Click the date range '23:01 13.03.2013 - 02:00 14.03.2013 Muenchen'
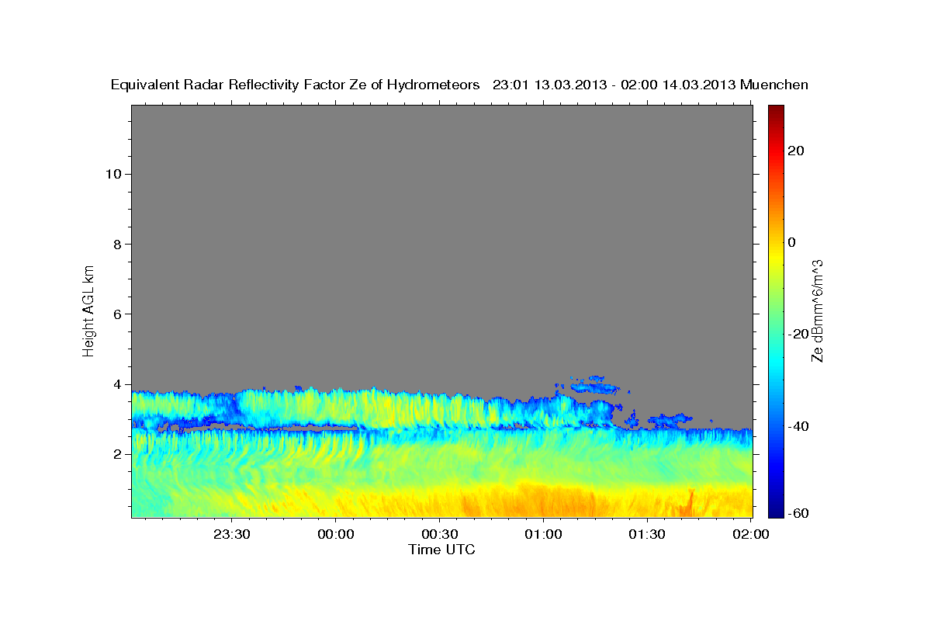The height and width of the screenshot is (621, 931). (650, 85)
